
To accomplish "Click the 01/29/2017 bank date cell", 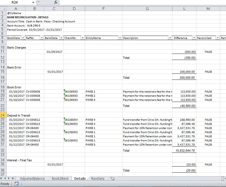I will point(54,52).
